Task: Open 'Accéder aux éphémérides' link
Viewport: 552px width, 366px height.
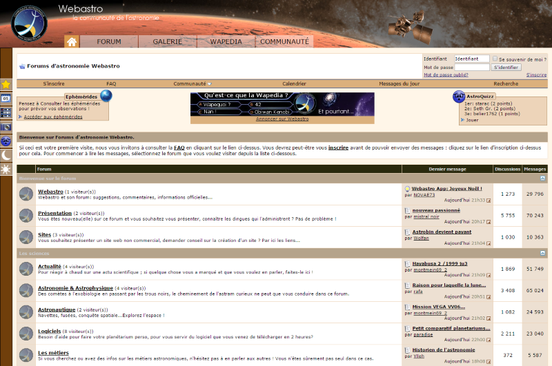Action: (x=53, y=116)
